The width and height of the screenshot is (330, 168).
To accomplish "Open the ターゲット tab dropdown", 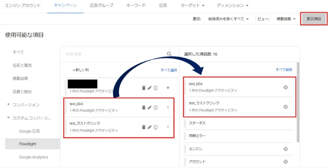I will coord(193,6).
